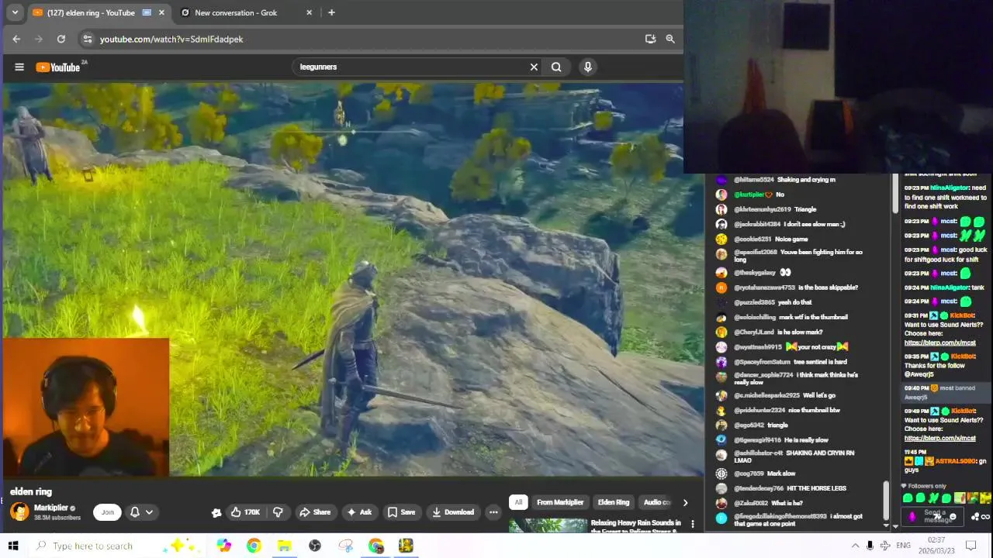
Task: Open the zoom magnifier in address bar
Action: 670,39
